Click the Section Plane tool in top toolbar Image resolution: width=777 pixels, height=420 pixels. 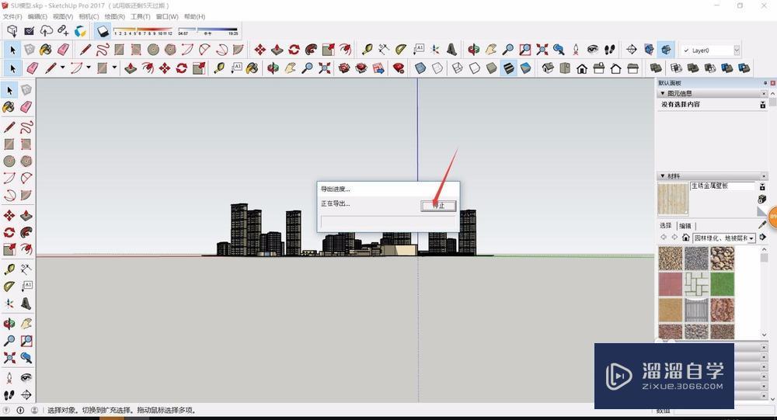(x=631, y=49)
